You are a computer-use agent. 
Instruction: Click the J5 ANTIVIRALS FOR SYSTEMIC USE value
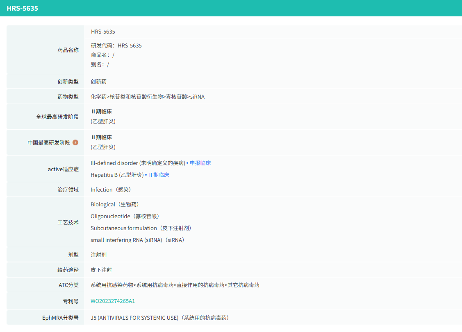pyautogui.click(x=160, y=318)
